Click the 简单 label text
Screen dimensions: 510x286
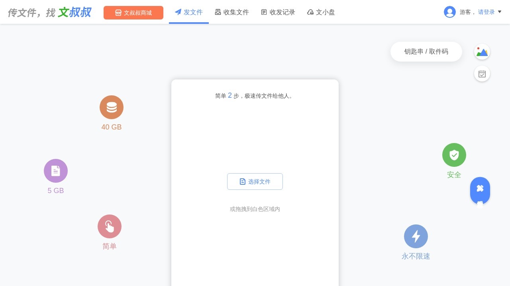[x=110, y=246]
